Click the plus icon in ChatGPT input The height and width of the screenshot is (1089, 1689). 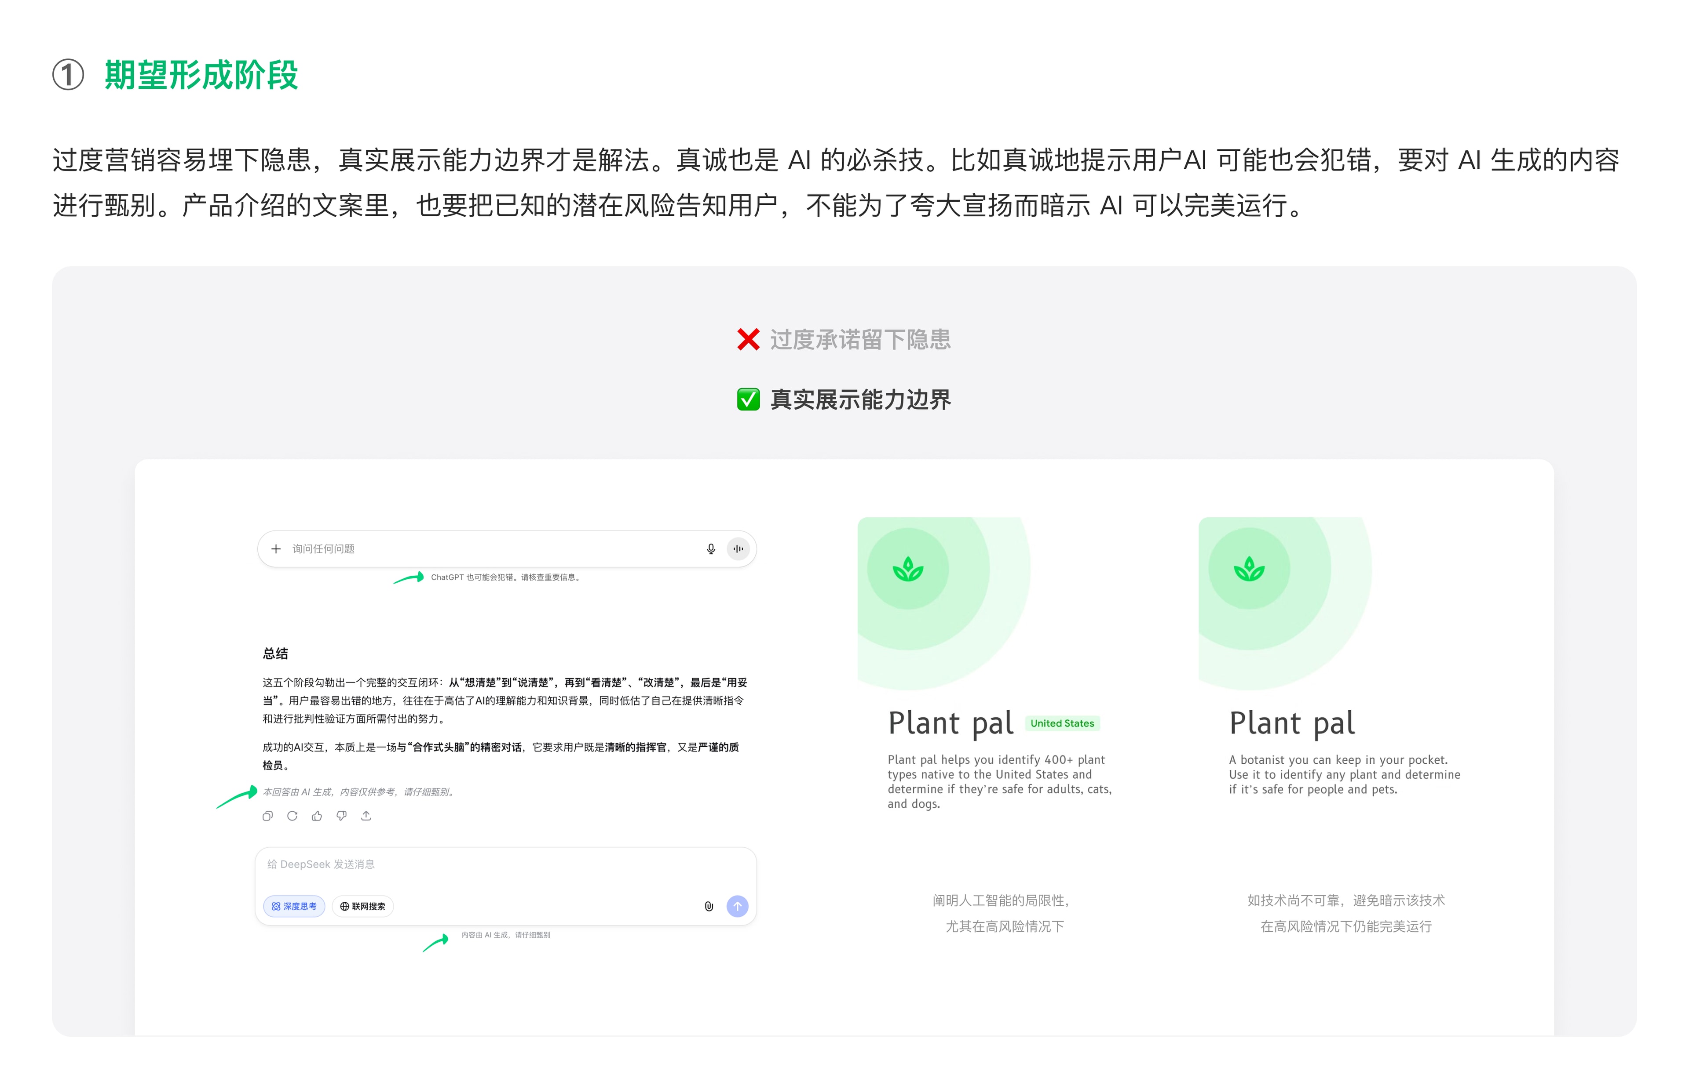click(x=276, y=549)
